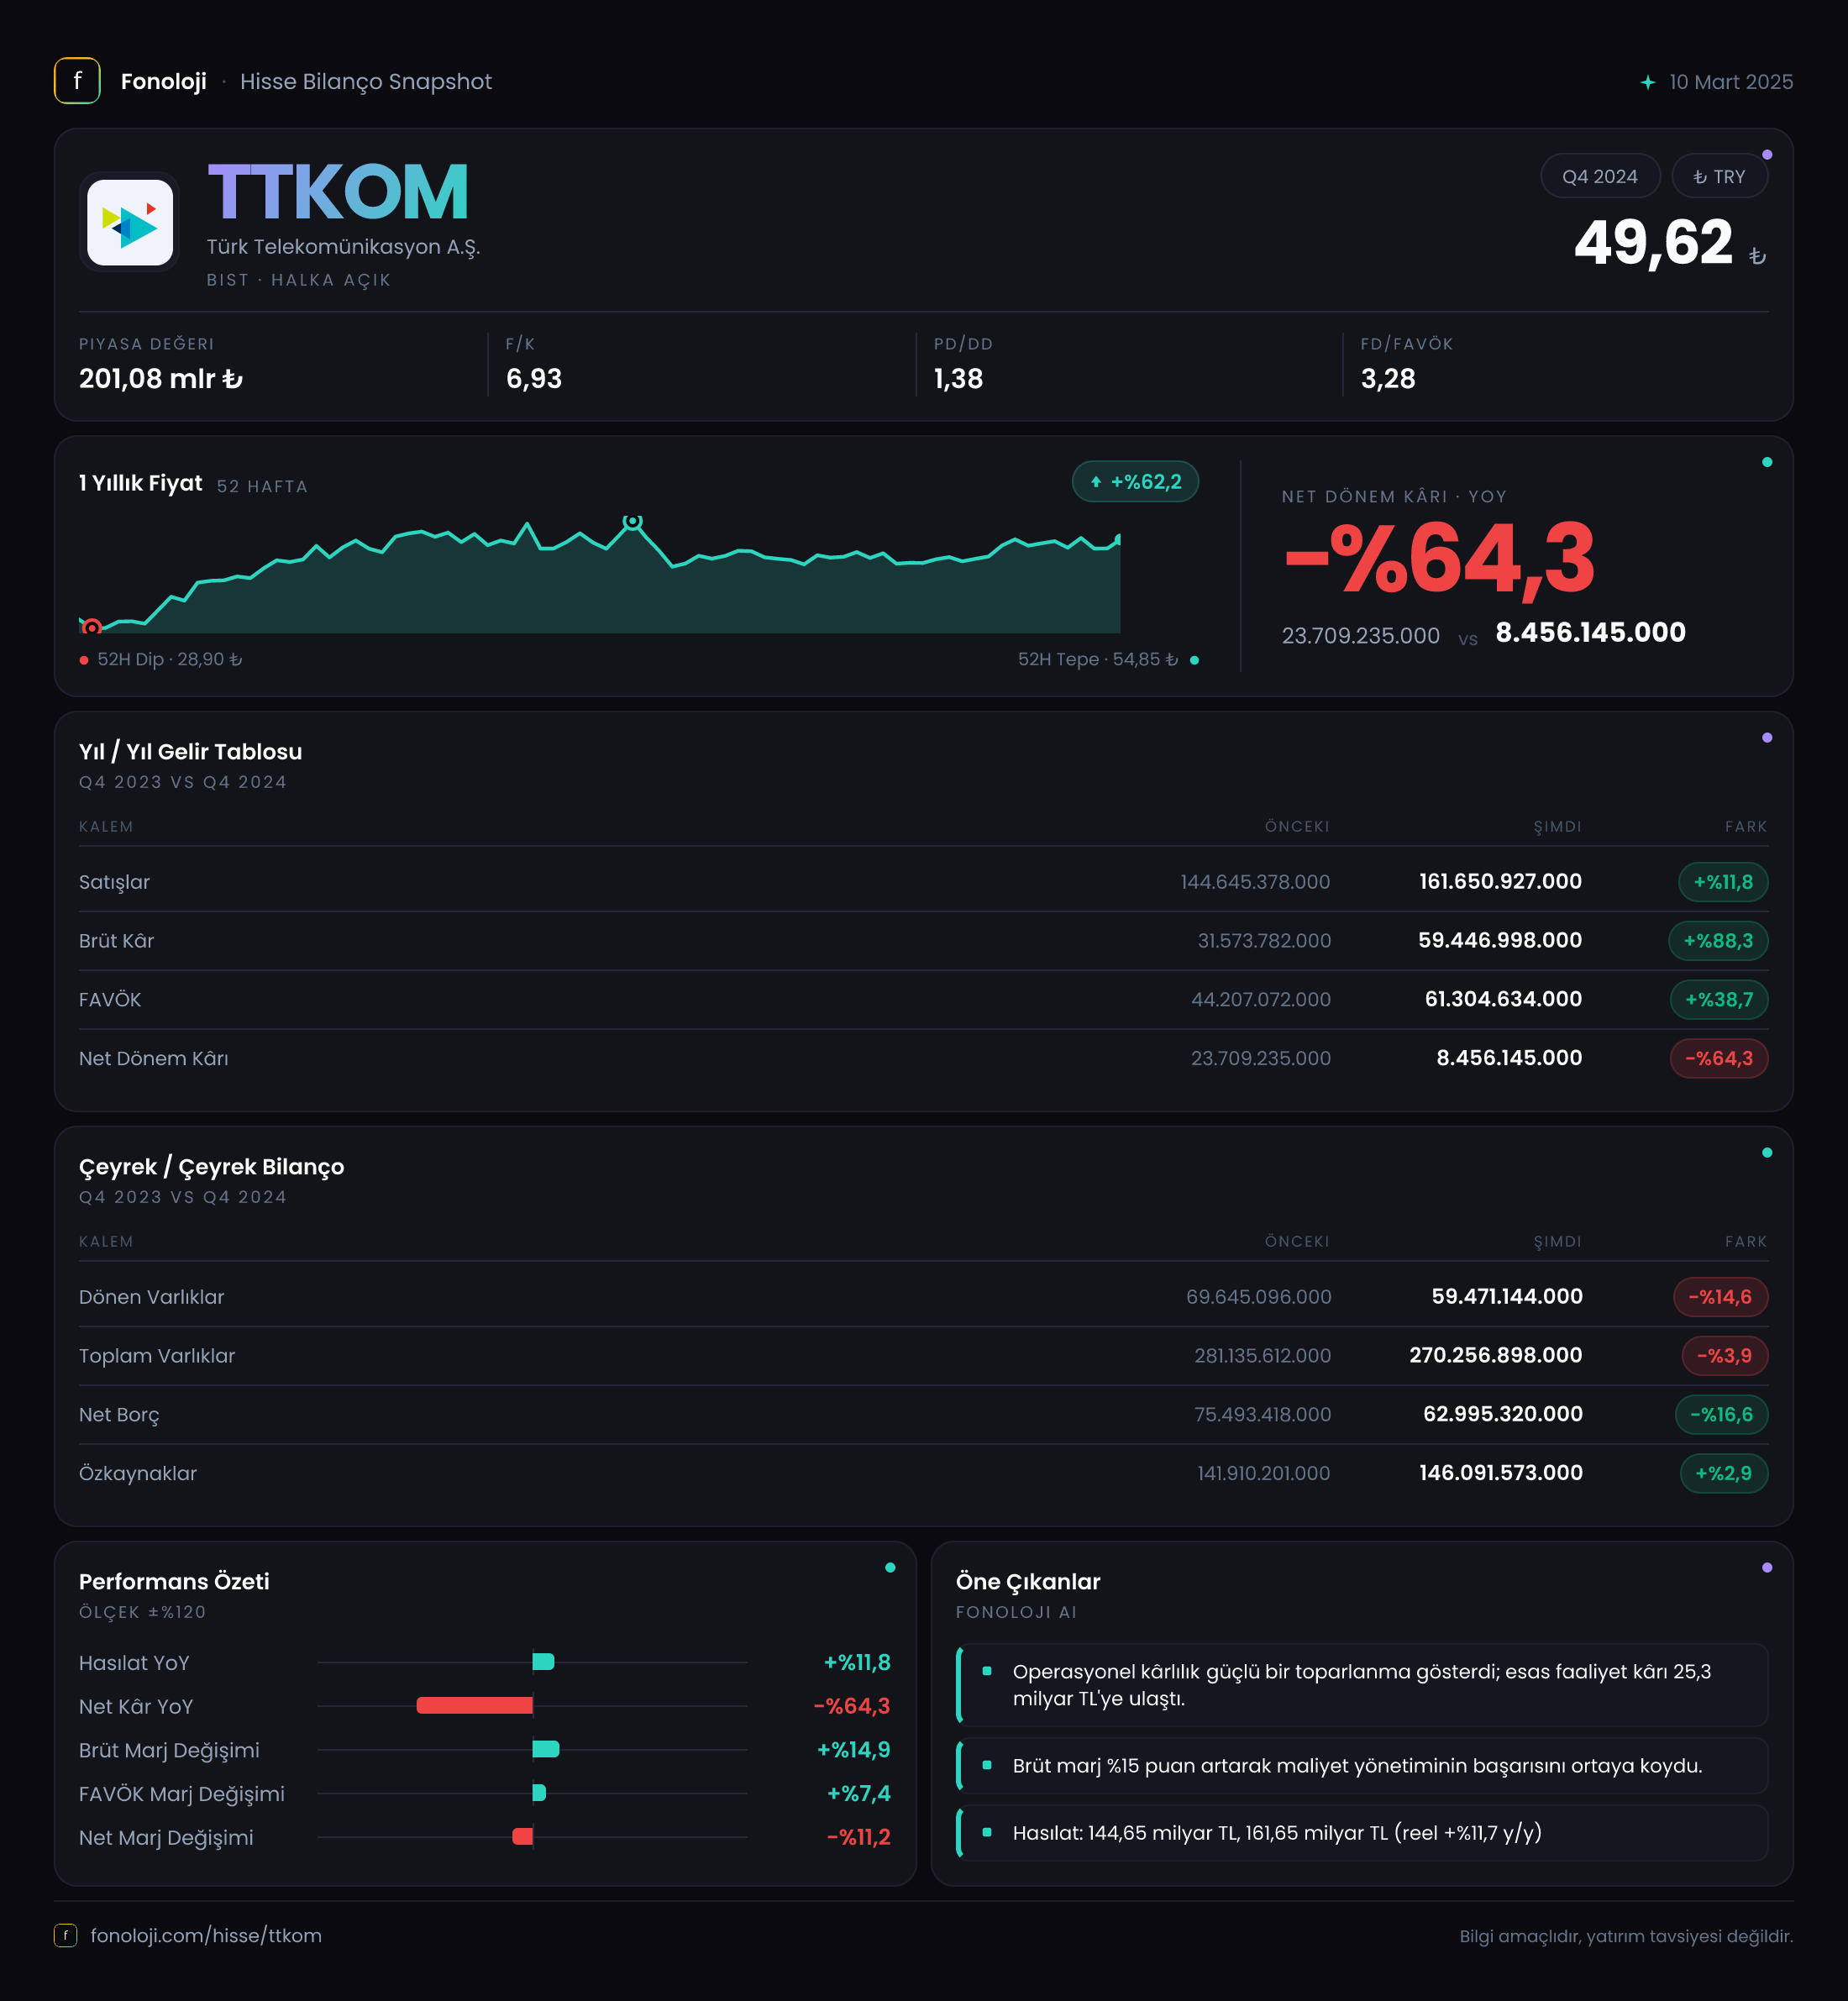Screen dimensions: 1848x2001
Task: Click the highlight about esas faaliyet kârı
Action: (x=1362, y=1686)
